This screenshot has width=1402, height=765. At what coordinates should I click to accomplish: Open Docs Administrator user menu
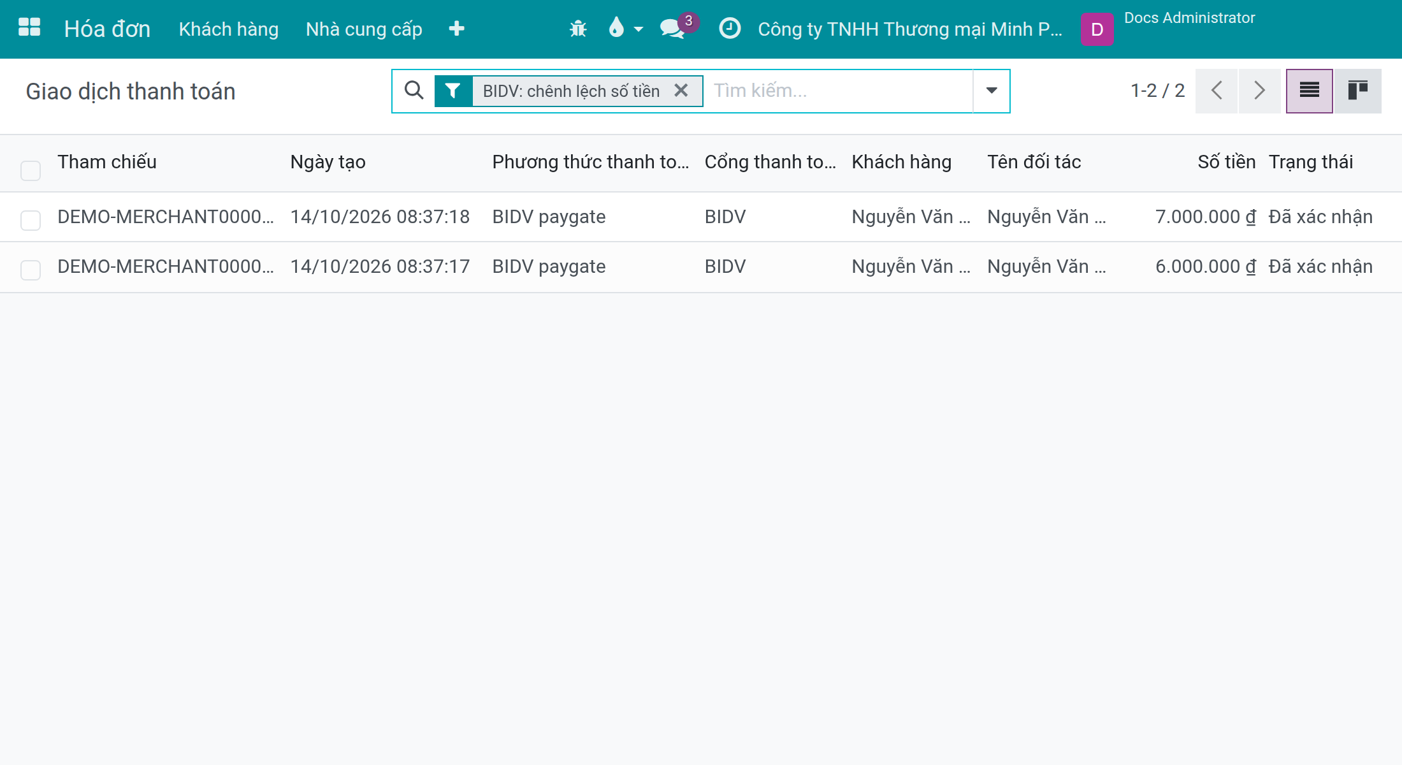click(1189, 18)
